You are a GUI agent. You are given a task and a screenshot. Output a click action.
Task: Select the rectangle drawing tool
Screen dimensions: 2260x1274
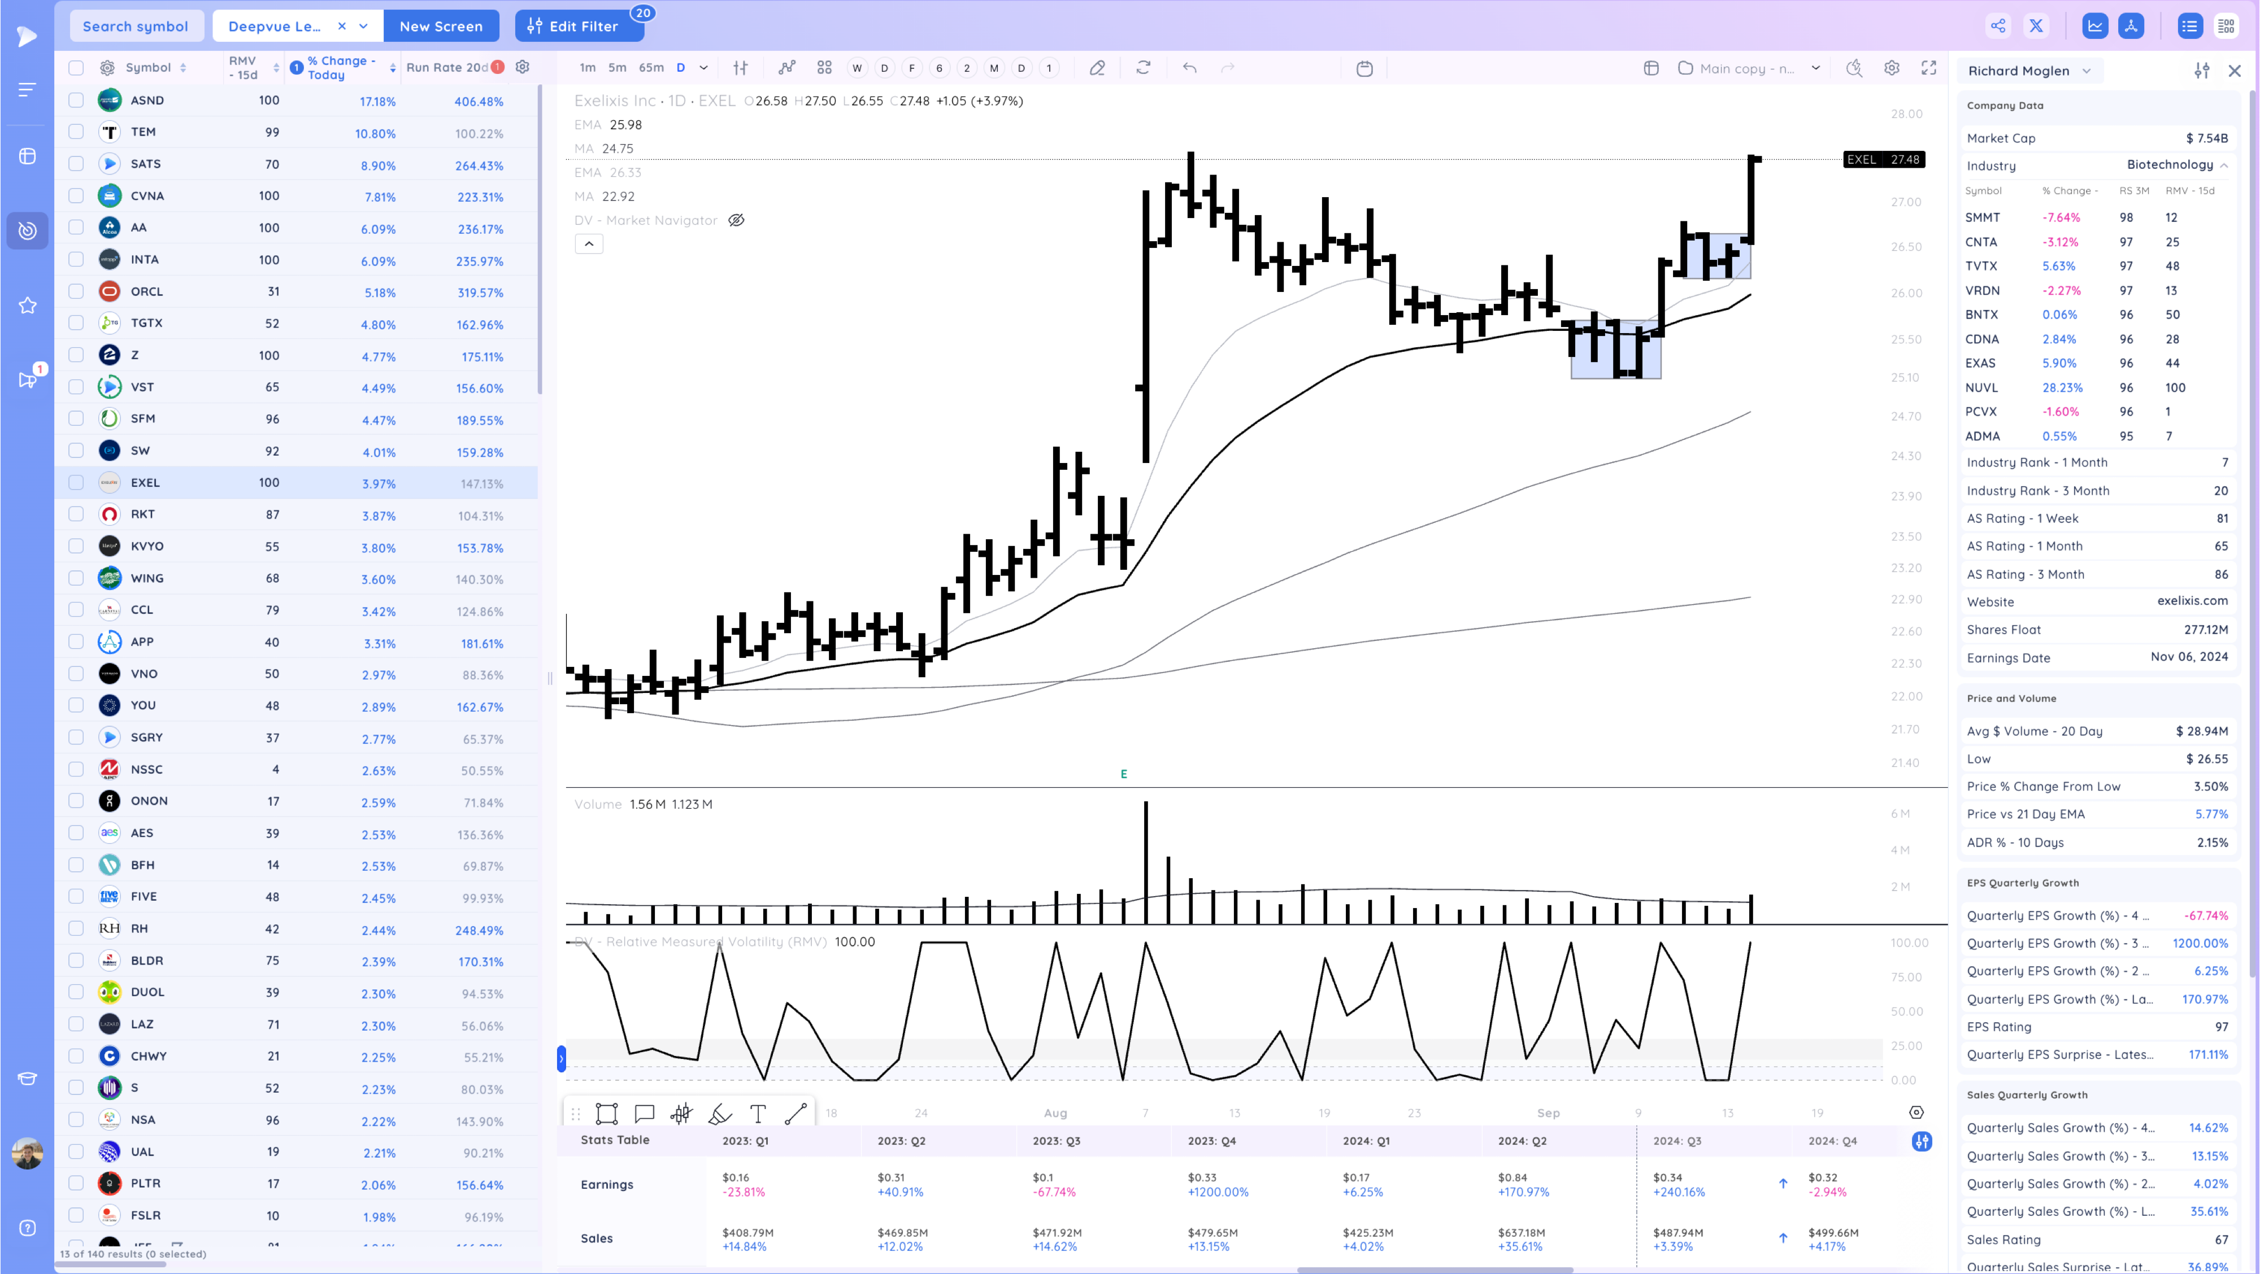tap(606, 1114)
